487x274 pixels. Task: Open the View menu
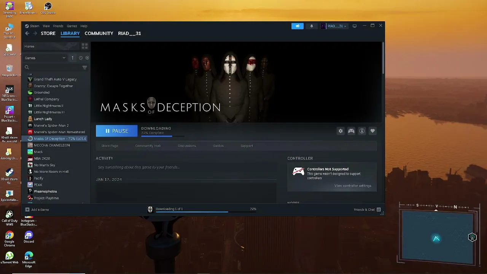(46, 26)
